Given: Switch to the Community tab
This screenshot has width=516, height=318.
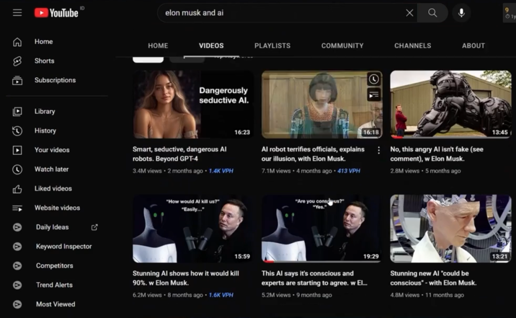Looking at the screenshot, I should [342, 46].
